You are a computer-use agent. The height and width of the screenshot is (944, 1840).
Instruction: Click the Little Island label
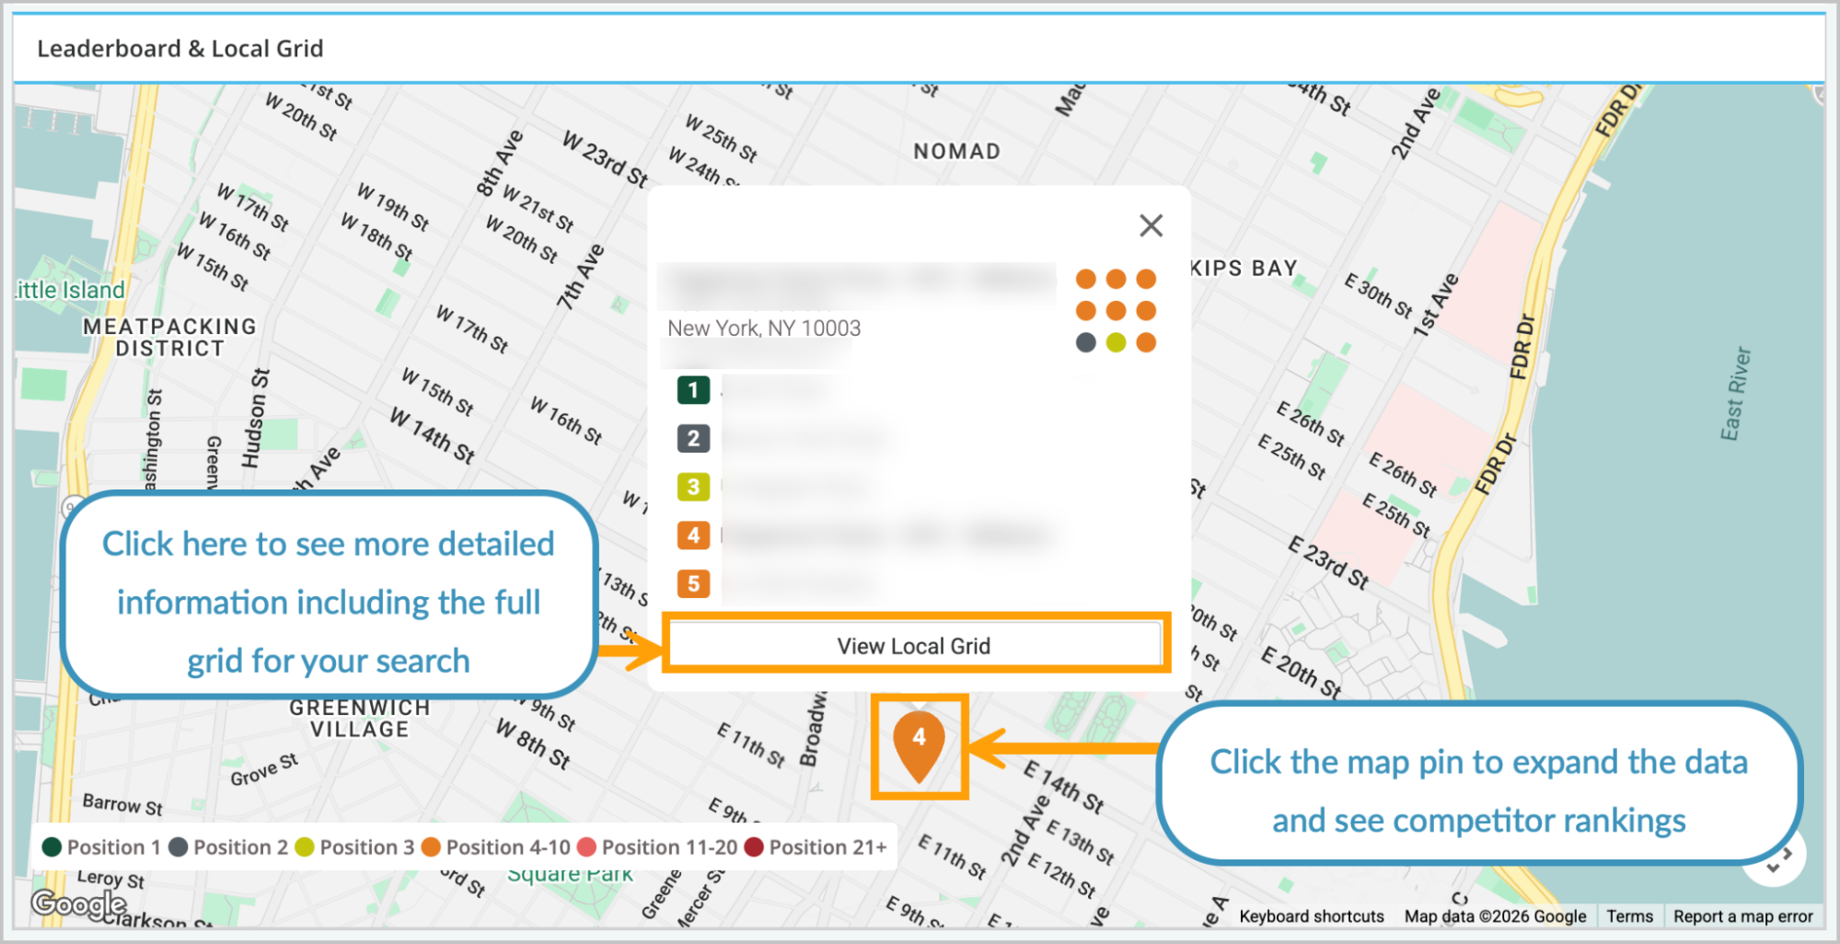71,290
